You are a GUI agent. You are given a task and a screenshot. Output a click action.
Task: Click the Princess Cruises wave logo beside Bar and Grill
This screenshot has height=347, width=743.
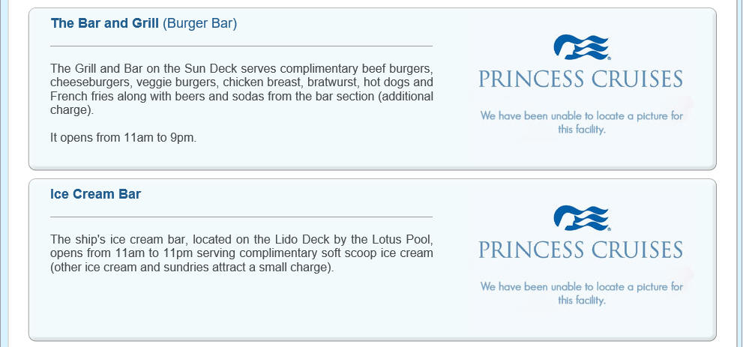pyautogui.click(x=581, y=47)
